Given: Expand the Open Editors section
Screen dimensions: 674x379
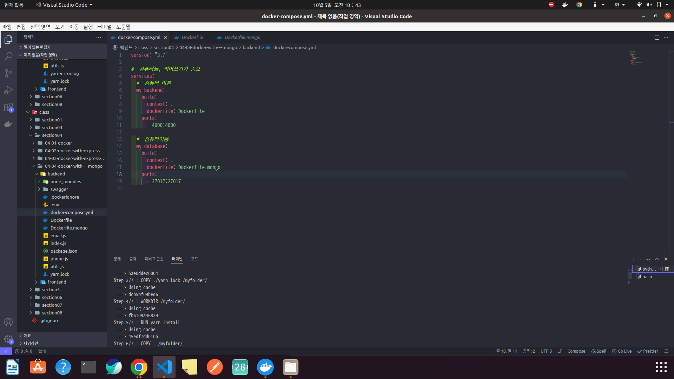Looking at the screenshot, I should 62,47.
